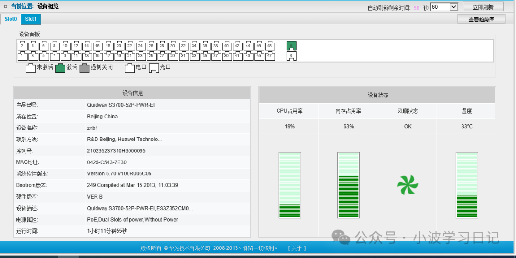Screen dimensions: 516x258
Task: Click port 25 in the bottom row
Action: [x=151, y=56]
